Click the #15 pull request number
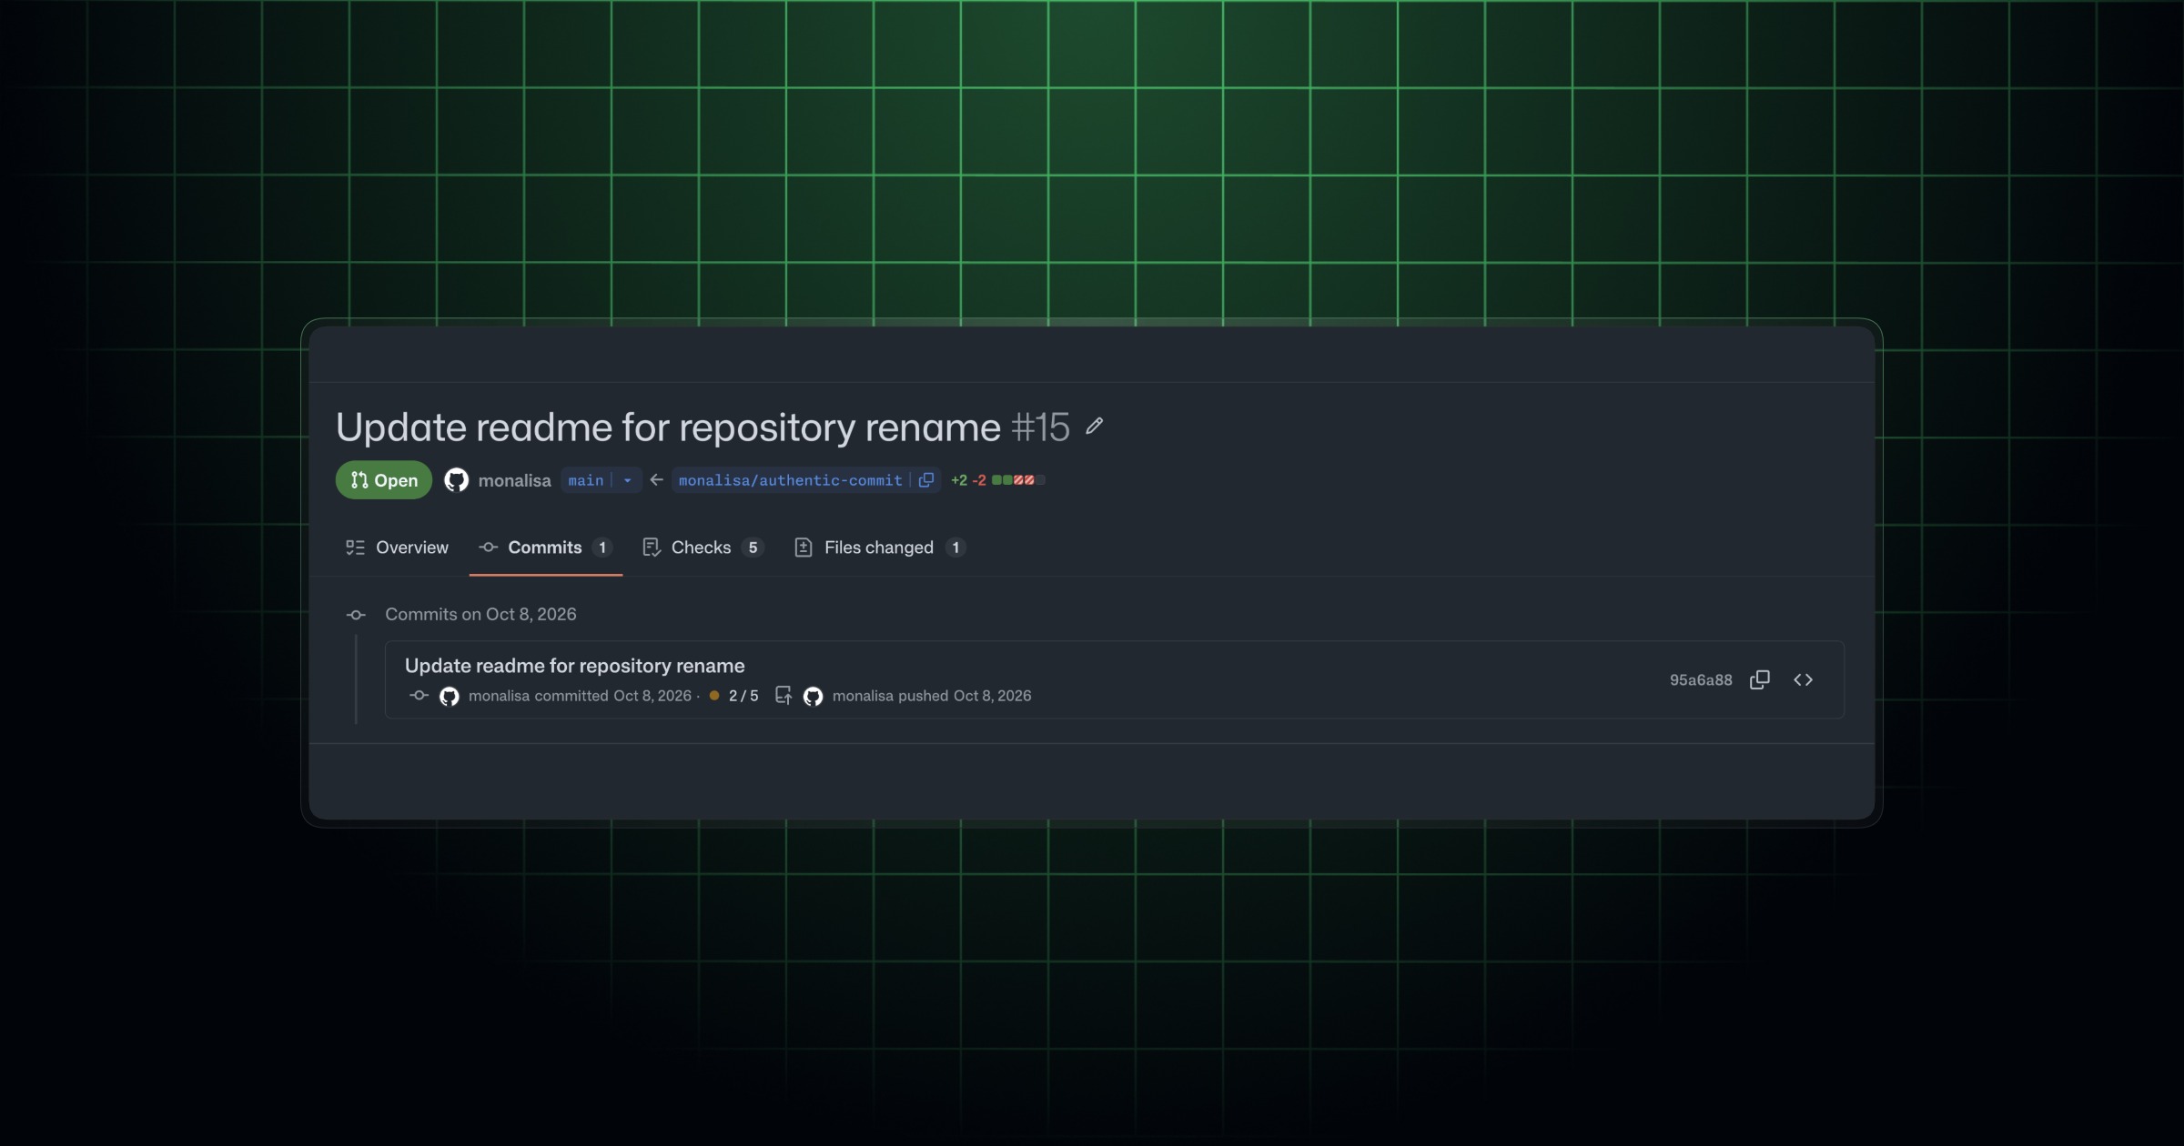The width and height of the screenshot is (2184, 1146). click(x=1040, y=427)
